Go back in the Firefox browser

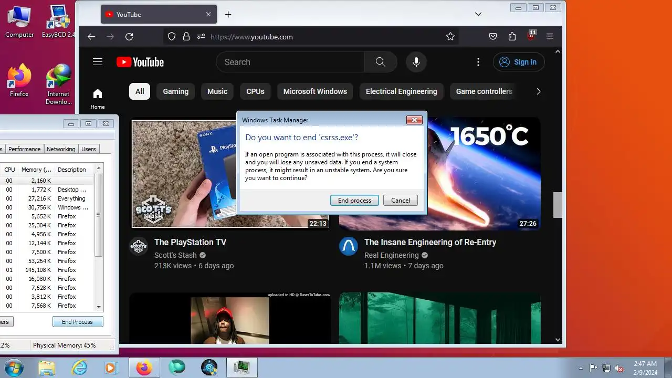click(91, 37)
